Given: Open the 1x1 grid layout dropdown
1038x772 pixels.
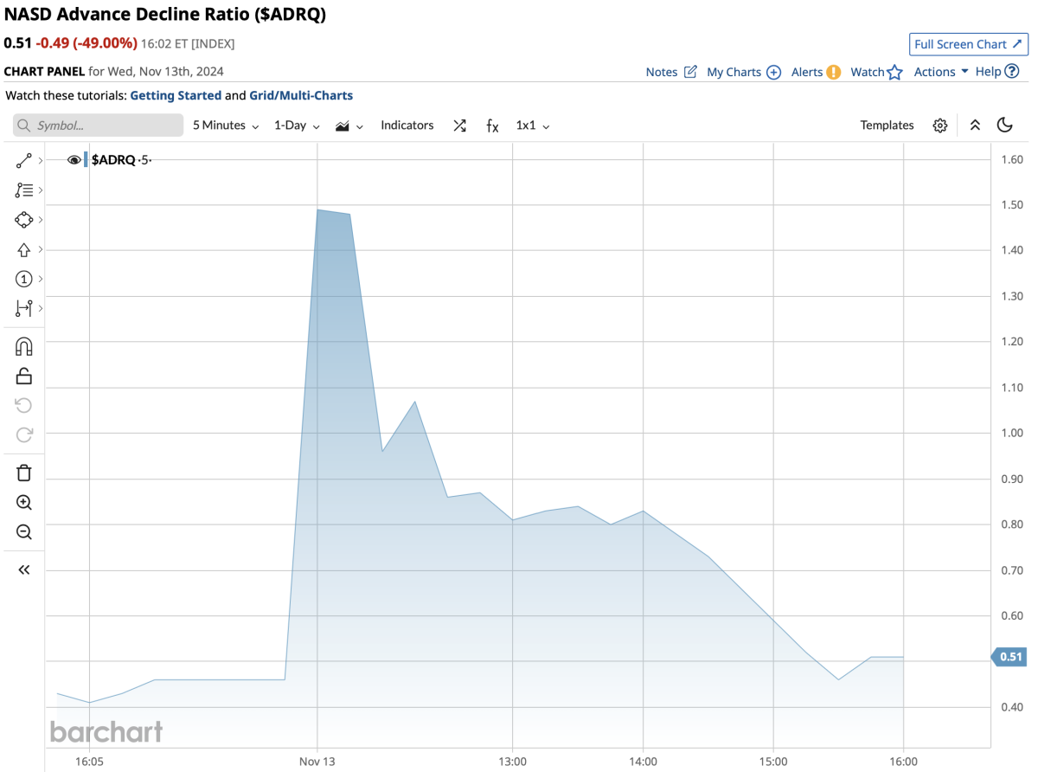Looking at the screenshot, I should (x=533, y=125).
